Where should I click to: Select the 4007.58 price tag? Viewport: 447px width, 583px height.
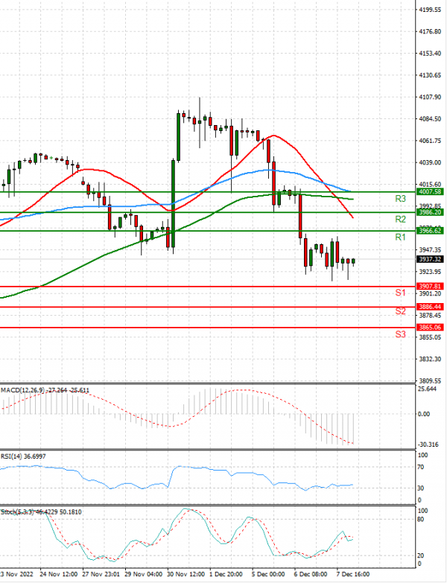[x=430, y=192]
